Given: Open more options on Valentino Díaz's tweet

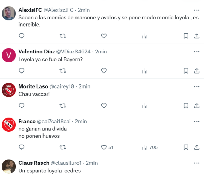Looking at the screenshot, I should 197,52.
